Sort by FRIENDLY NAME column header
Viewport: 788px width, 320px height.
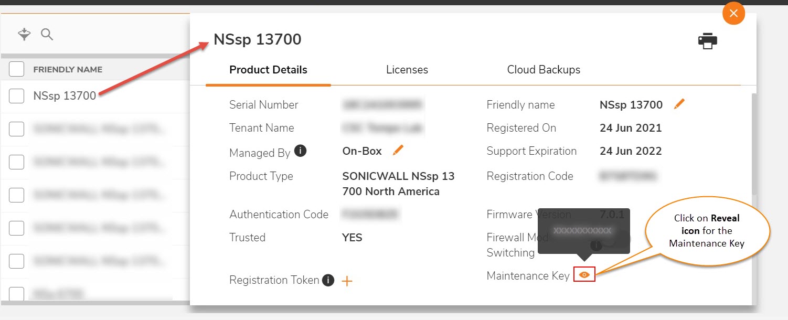(x=68, y=69)
